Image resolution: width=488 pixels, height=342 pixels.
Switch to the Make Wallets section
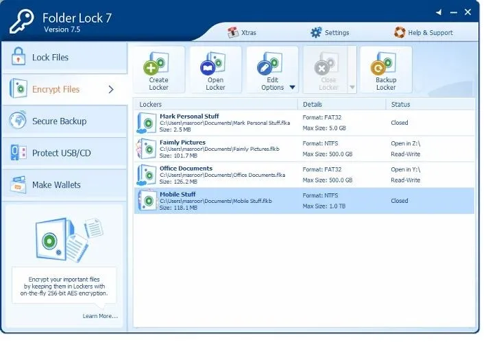[x=64, y=185]
